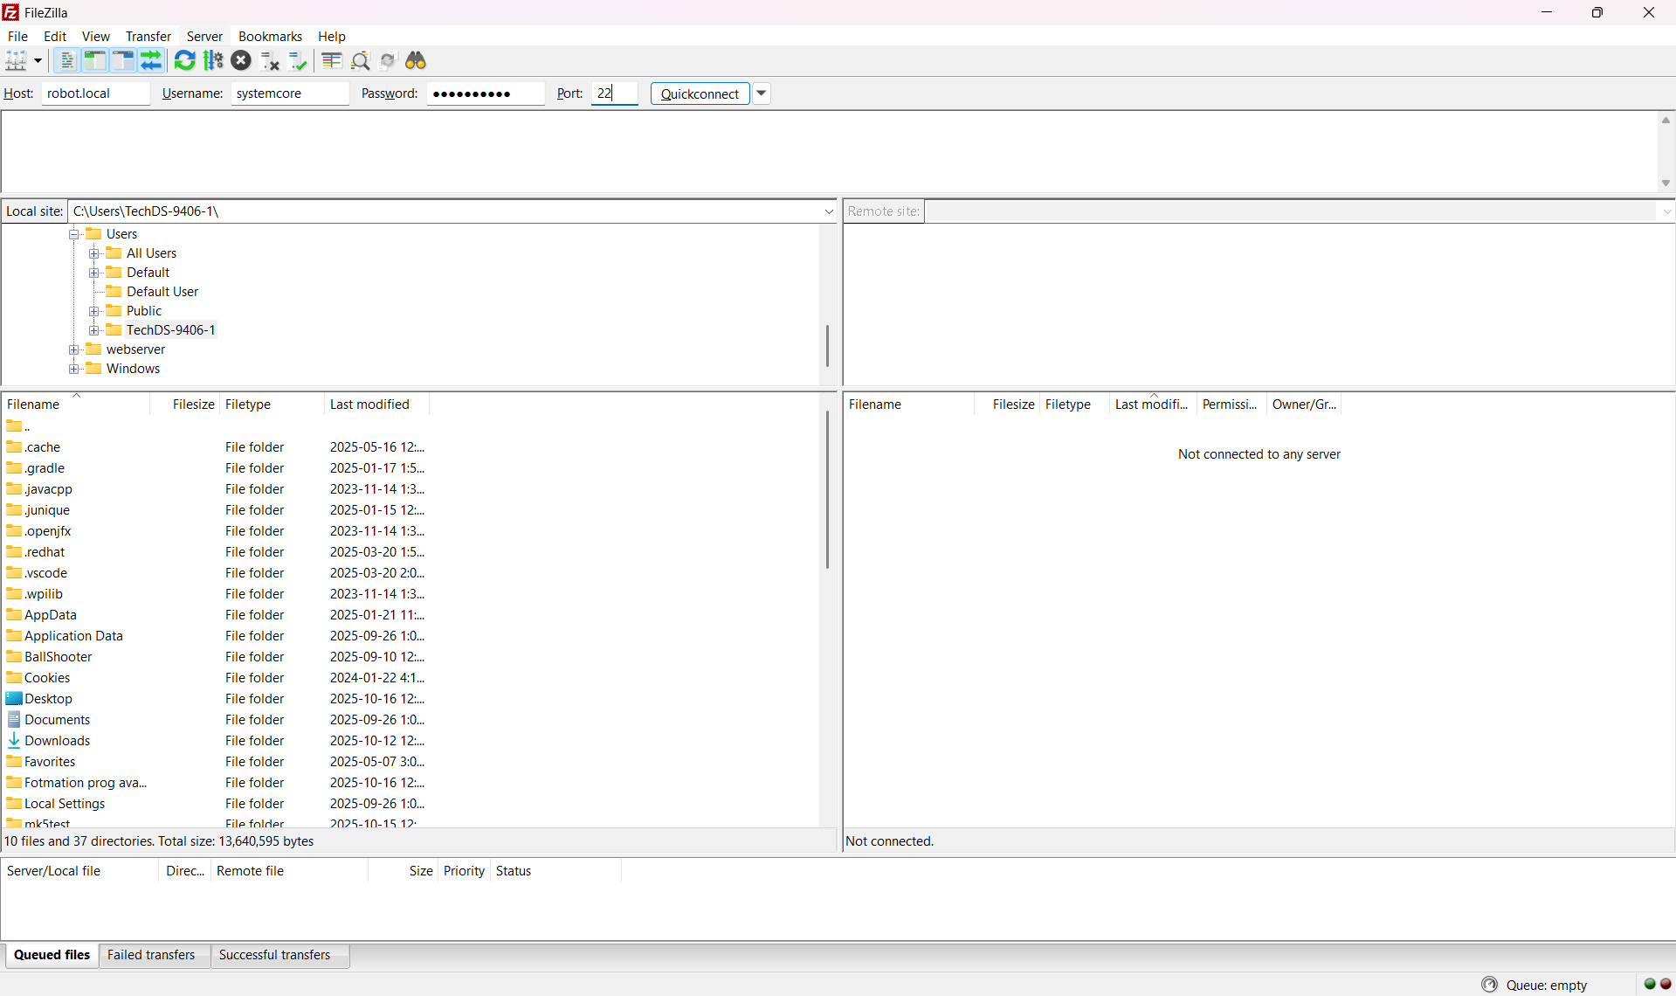Sort local files by Last modified column
The width and height of the screenshot is (1676, 996).
(369, 404)
